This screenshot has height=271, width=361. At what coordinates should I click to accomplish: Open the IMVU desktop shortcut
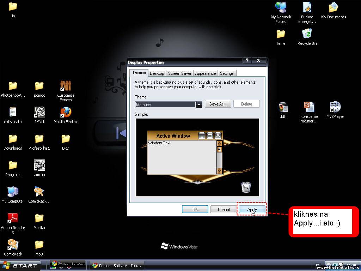[x=39, y=113]
